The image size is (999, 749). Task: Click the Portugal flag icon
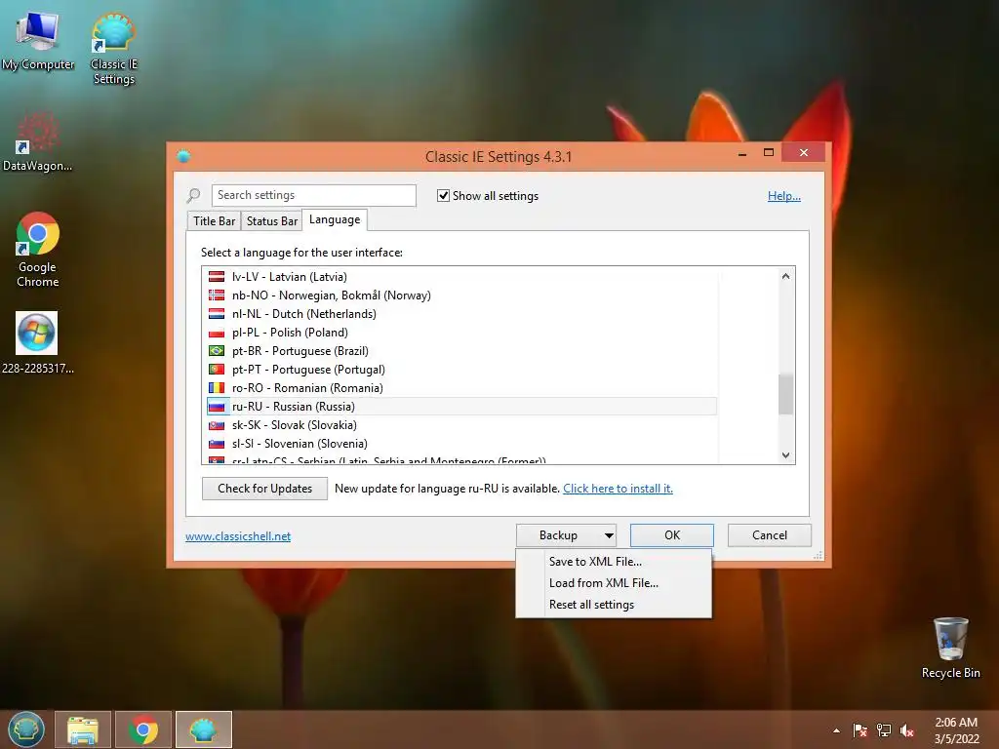(x=217, y=370)
